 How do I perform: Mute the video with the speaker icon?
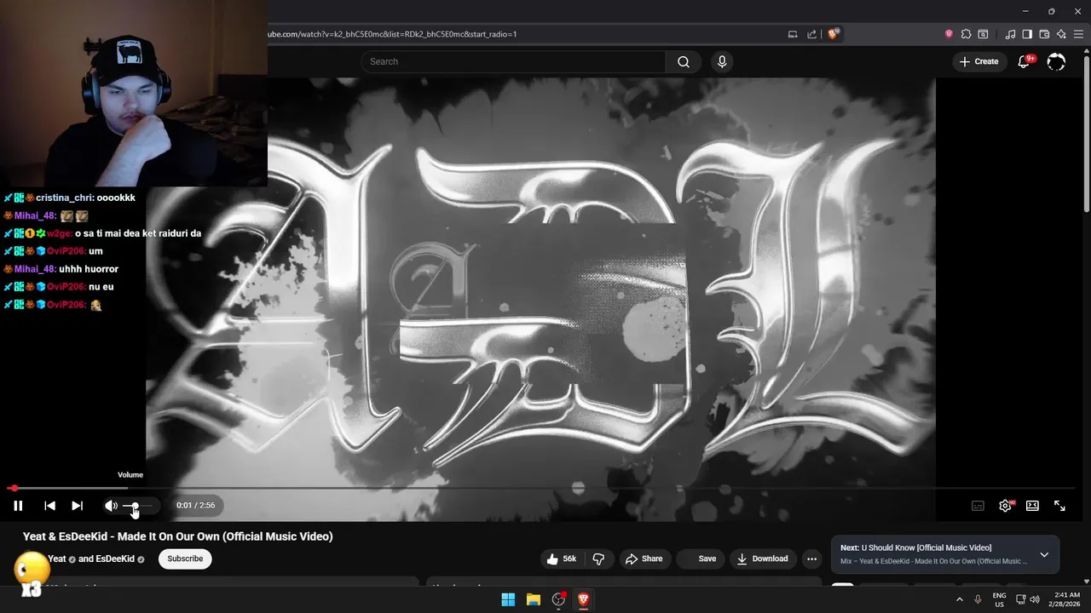click(111, 506)
